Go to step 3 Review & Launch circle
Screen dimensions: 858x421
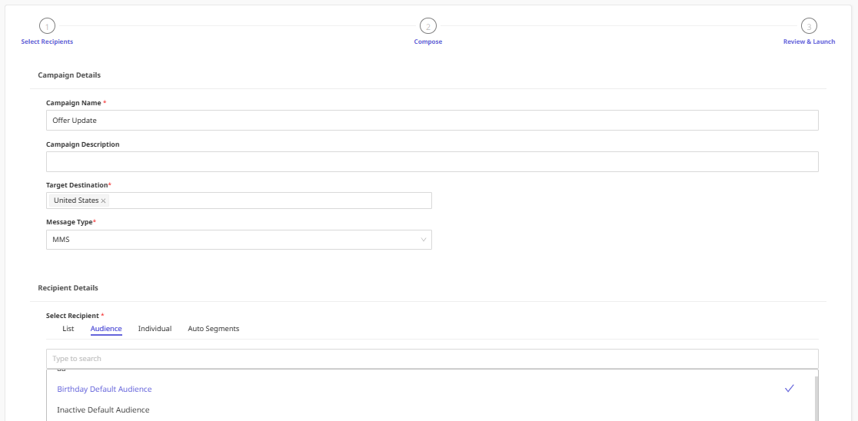810,25
